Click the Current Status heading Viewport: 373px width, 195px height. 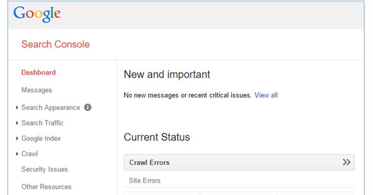(x=157, y=137)
